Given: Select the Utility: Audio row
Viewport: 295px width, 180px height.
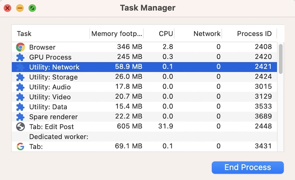Looking at the screenshot, I should 144,87.
